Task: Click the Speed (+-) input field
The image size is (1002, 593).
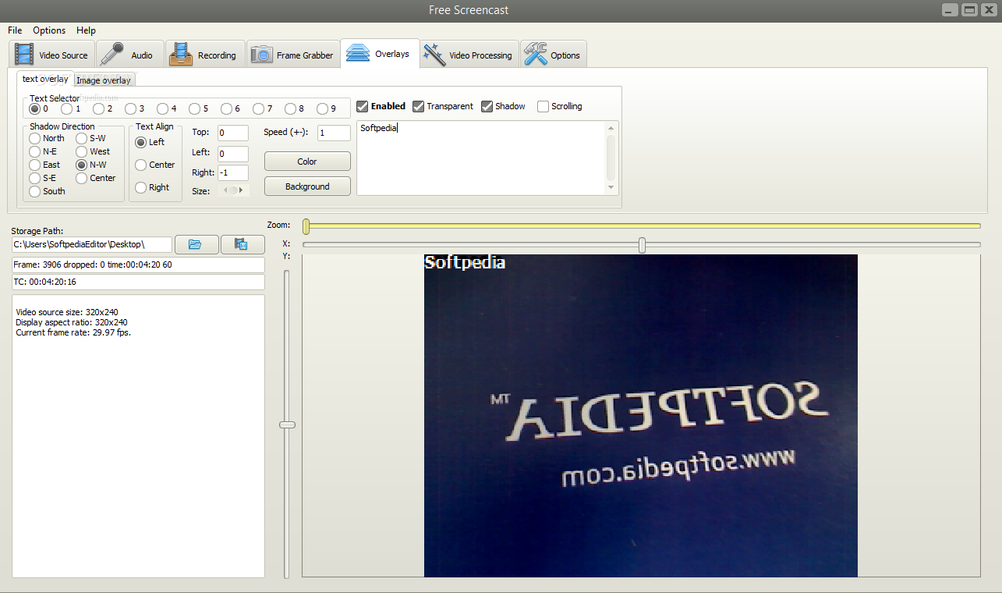Action: pos(334,133)
